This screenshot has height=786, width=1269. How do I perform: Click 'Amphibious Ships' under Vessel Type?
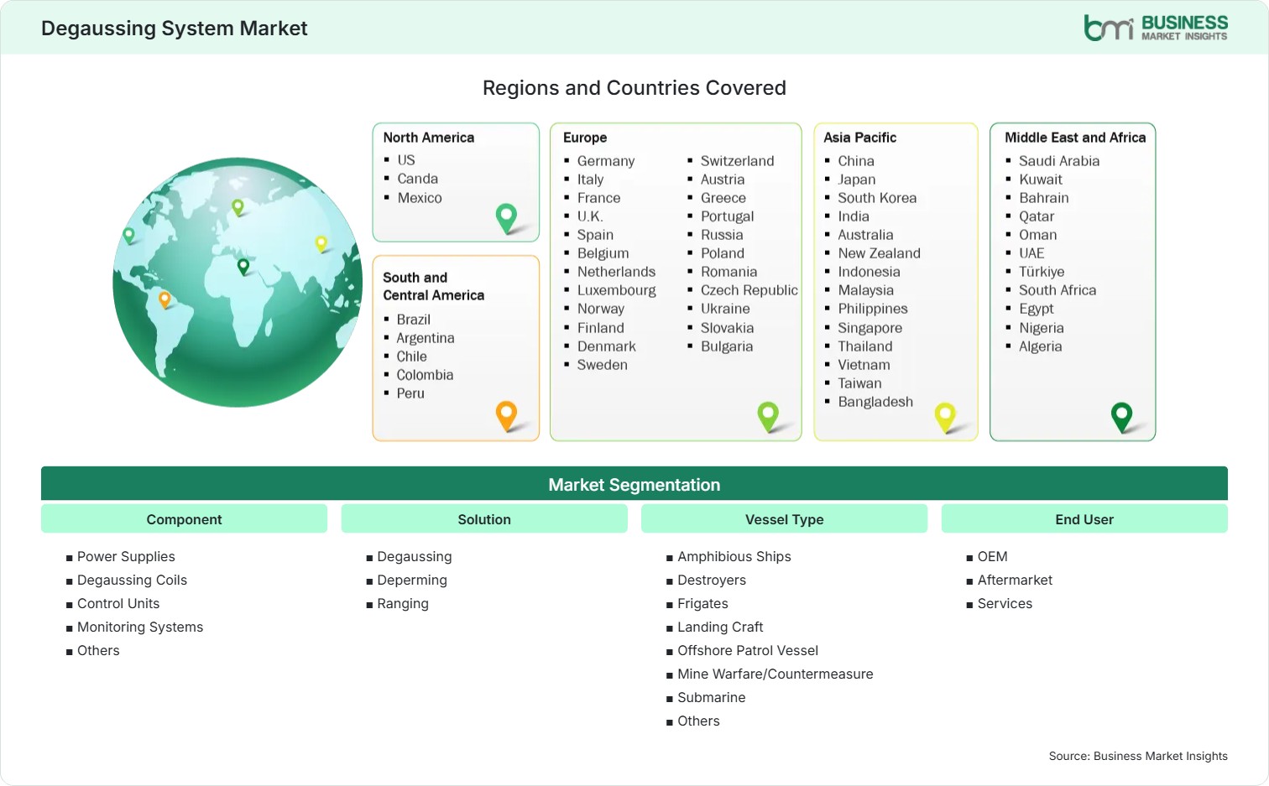(x=734, y=556)
